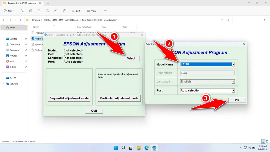Open the Sort dropdown menu

77,11
